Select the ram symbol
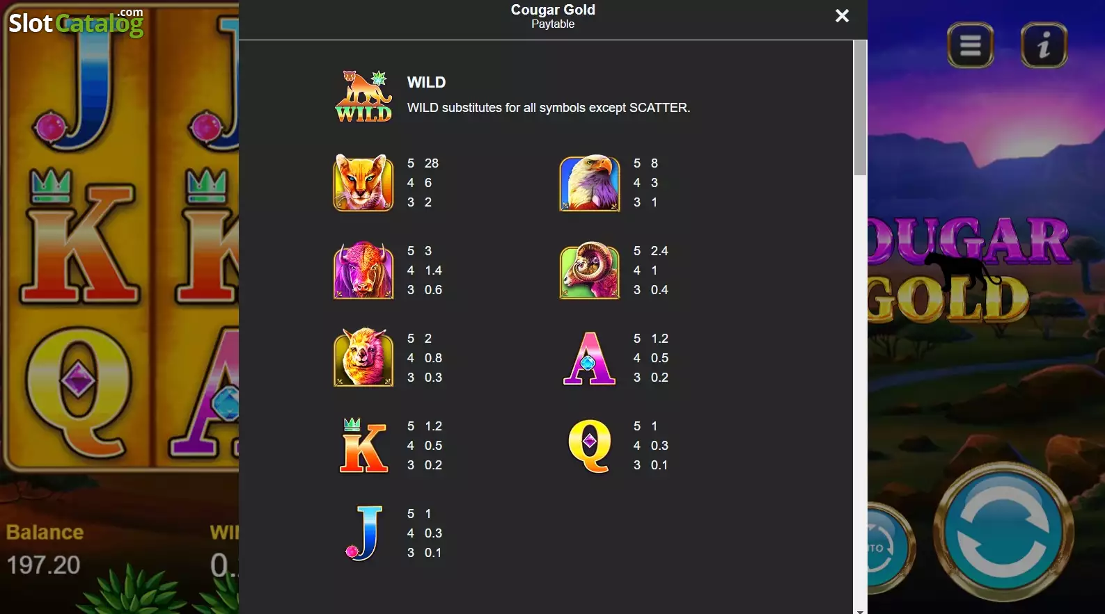1105x614 pixels. (x=590, y=270)
